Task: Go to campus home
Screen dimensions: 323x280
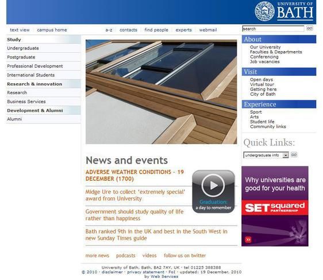Action: 52,30
